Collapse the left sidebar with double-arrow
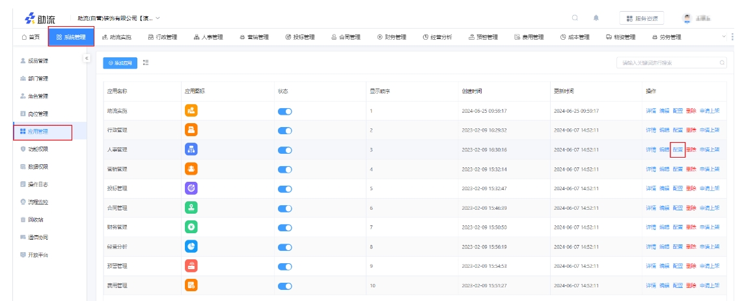Image resolution: width=744 pixels, height=301 pixels. tap(87, 59)
